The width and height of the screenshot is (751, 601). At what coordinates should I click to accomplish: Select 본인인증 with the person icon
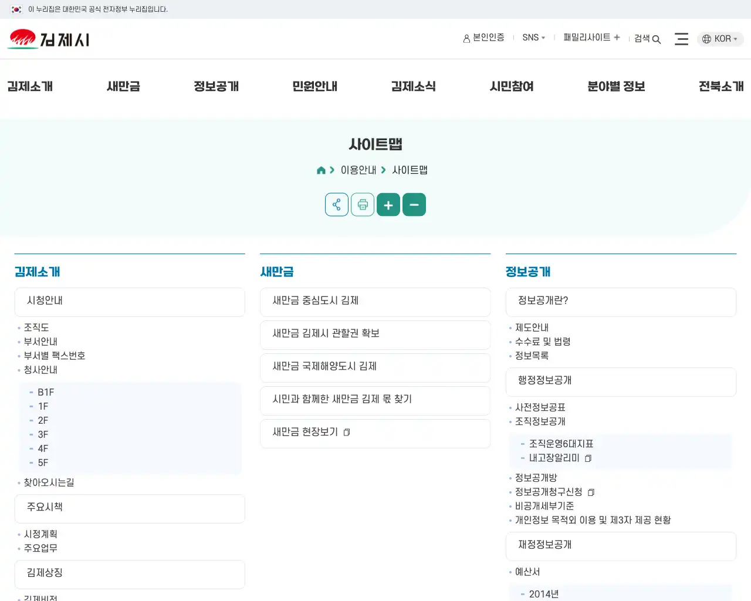click(x=483, y=38)
